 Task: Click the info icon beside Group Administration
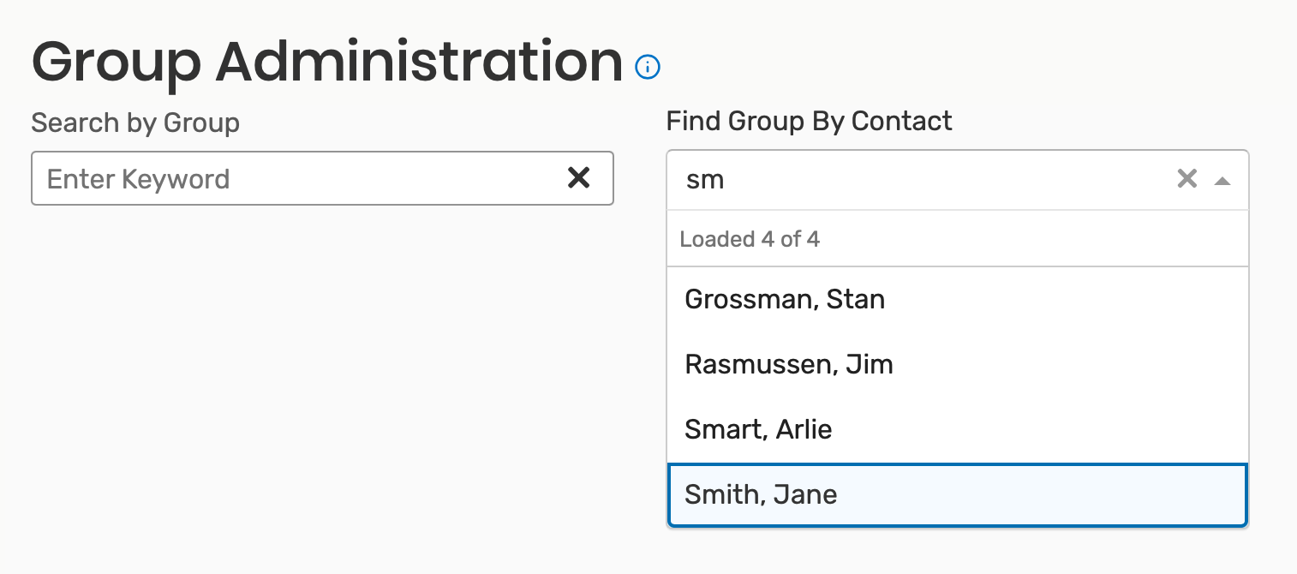(x=648, y=66)
